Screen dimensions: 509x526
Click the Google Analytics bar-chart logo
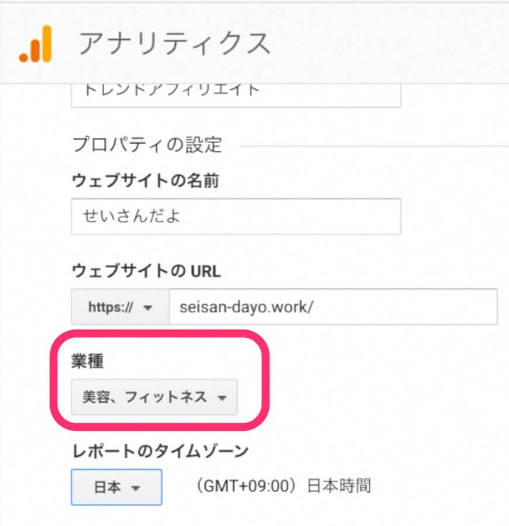point(35,44)
